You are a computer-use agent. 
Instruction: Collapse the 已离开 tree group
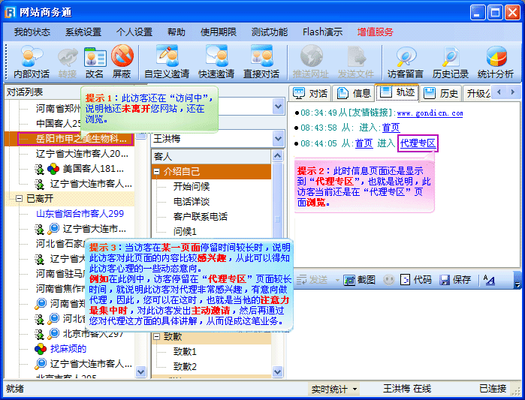(x=20, y=198)
